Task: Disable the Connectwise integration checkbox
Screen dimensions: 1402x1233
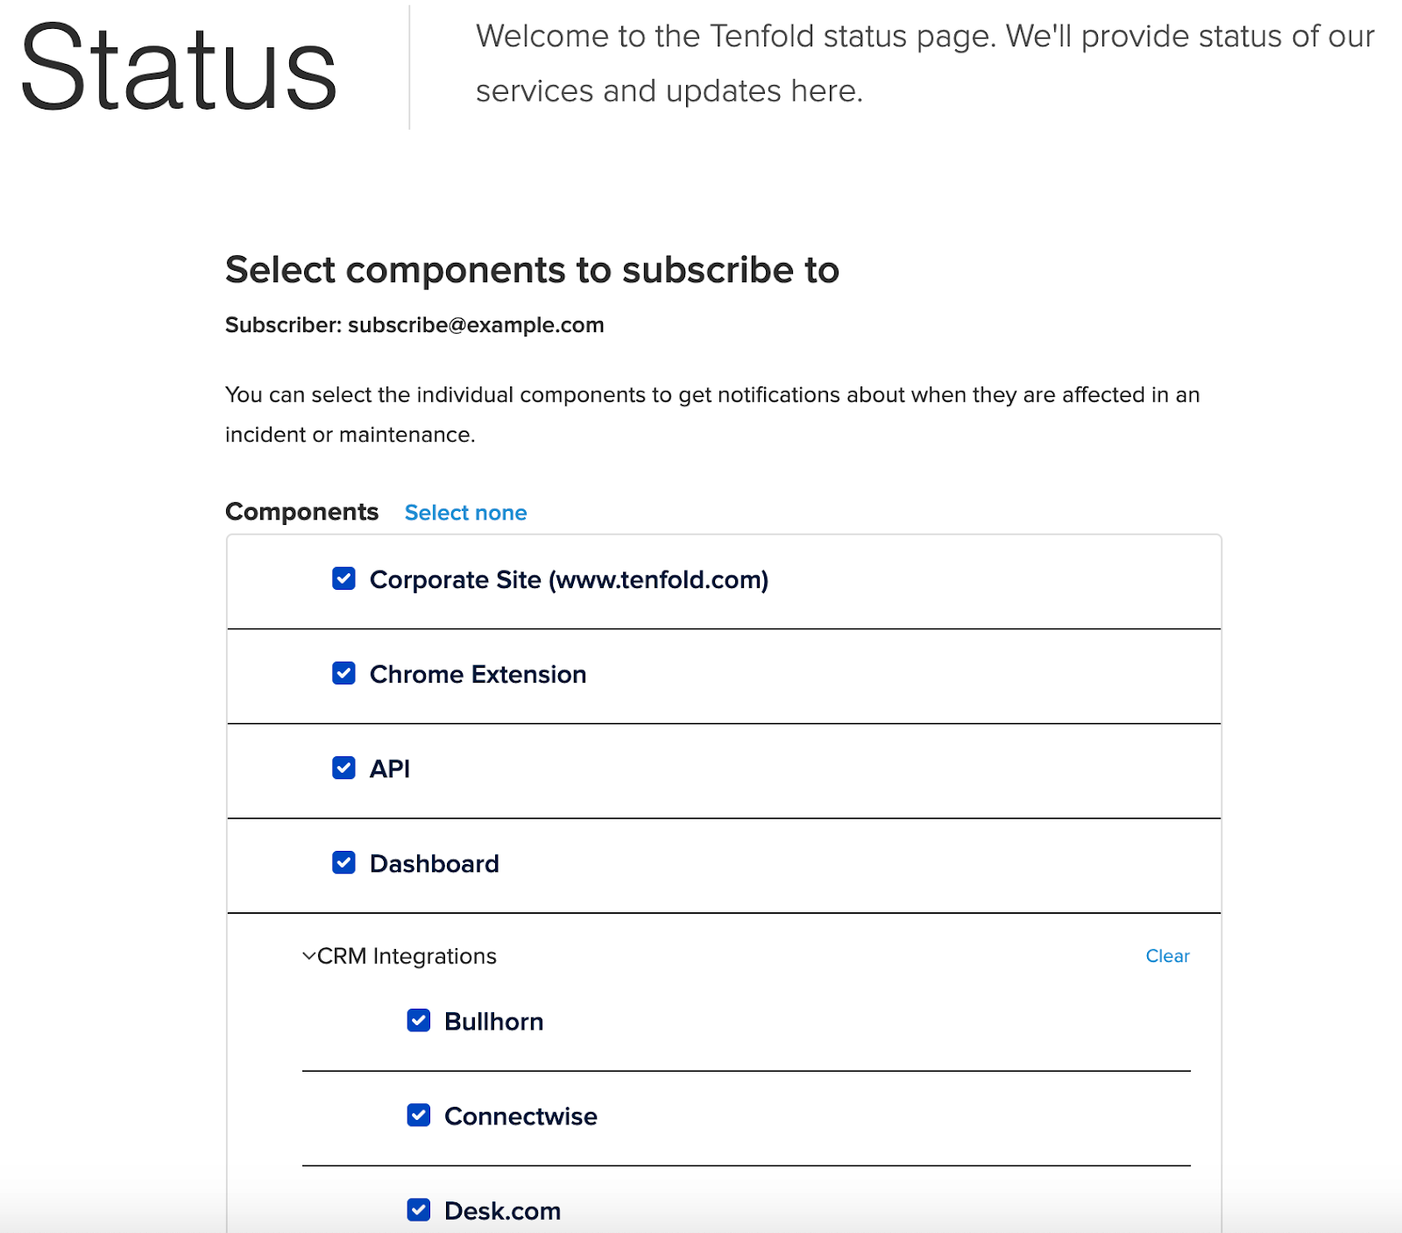Action: [418, 1116]
